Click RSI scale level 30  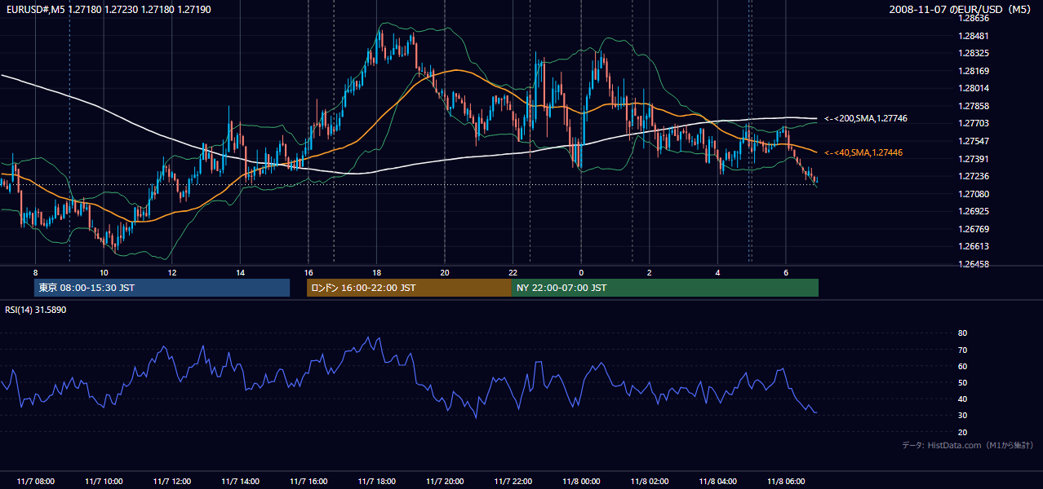coord(962,416)
